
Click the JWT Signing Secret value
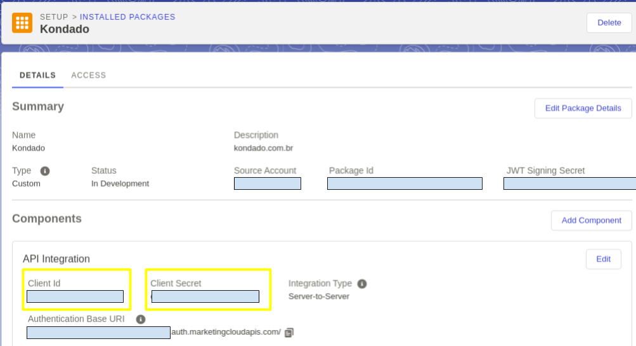tap(569, 183)
